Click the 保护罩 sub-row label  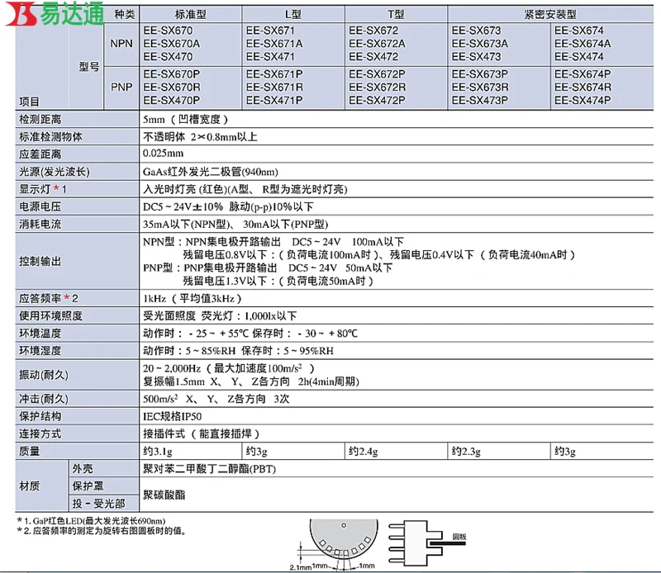tap(88, 485)
